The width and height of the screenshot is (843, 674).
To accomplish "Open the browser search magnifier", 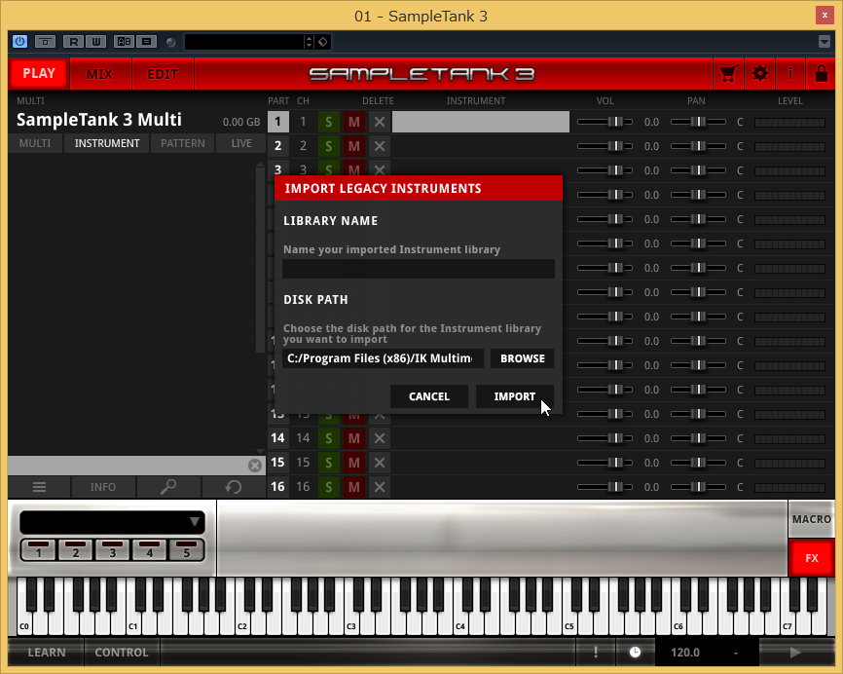I will coord(168,487).
